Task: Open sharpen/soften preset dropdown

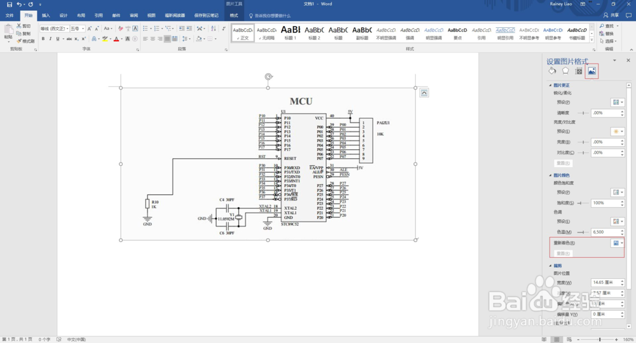Action: pos(618,102)
